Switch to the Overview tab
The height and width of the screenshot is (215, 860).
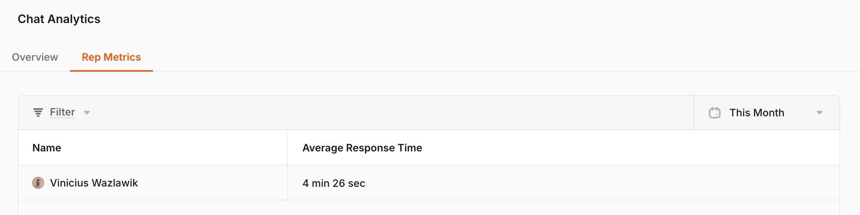tap(35, 57)
